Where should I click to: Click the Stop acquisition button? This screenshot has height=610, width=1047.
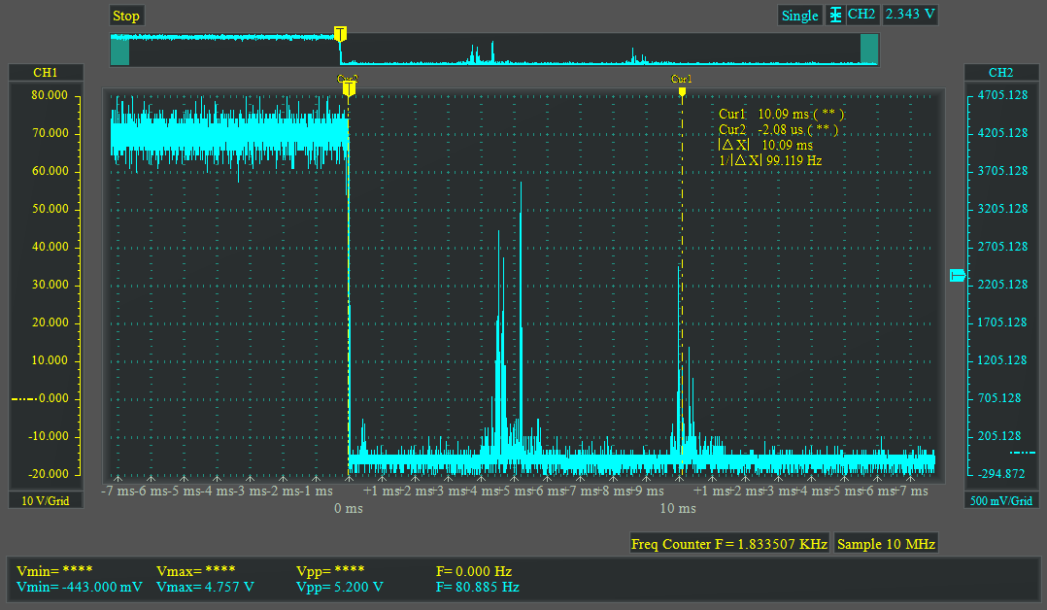[x=126, y=17]
